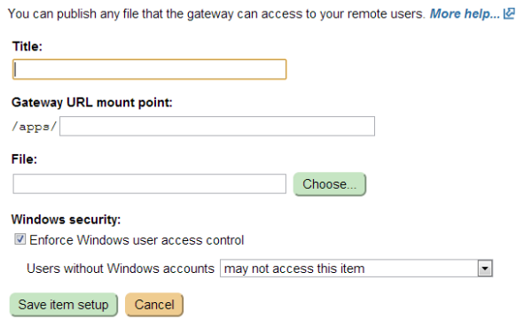This screenshot has height=327, width=532.
Task: Click the publish any file description text
Action: point(216,14)
